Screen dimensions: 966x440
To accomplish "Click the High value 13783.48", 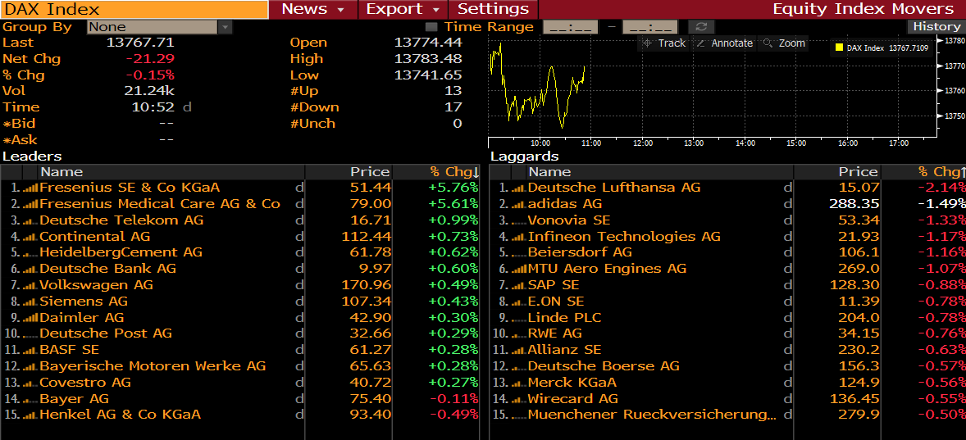I will tap(428, 59).
